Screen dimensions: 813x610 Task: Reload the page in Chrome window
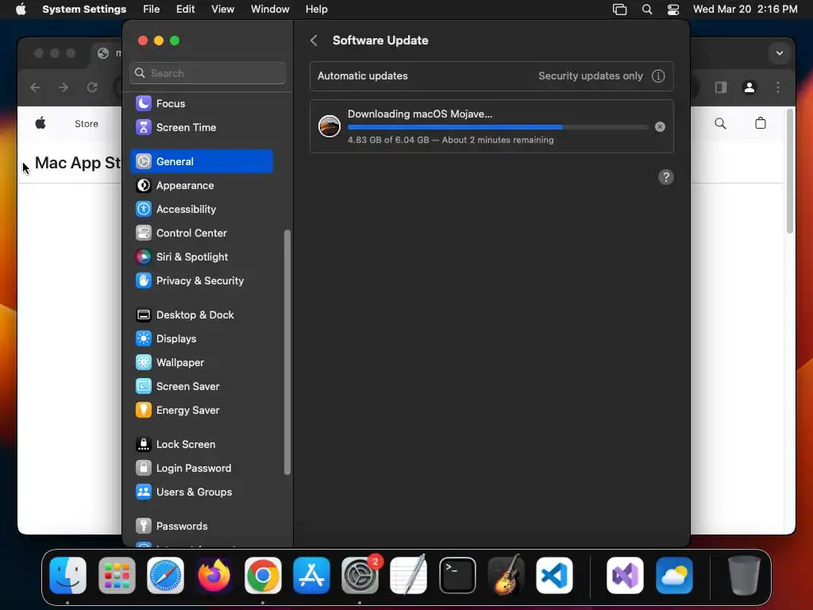coord(92,87)
